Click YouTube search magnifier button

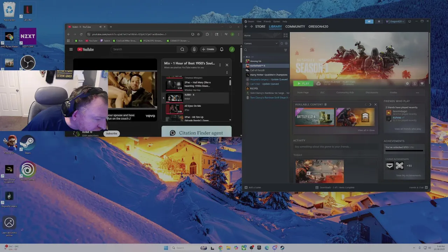tap(182, 49)
